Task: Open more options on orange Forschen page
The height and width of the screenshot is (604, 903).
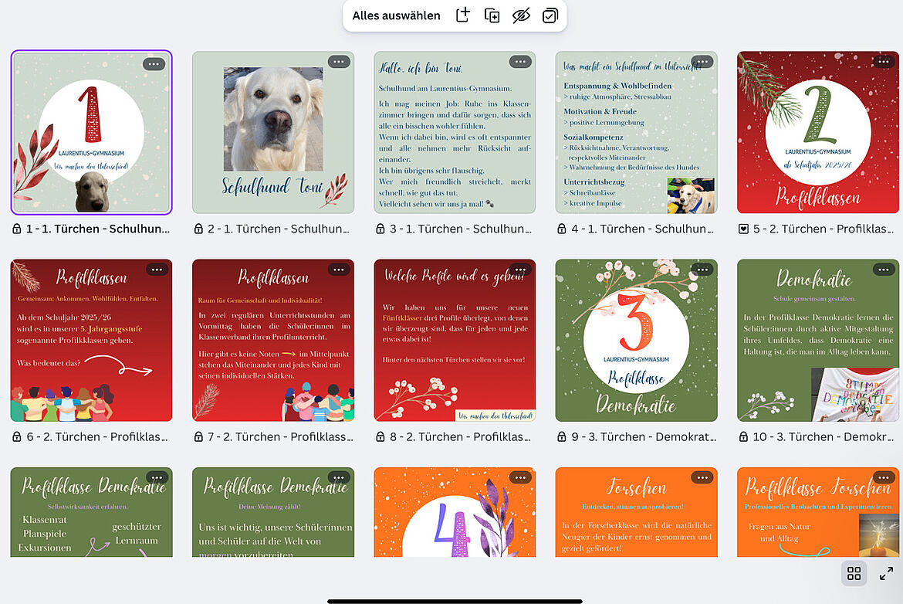Action: [x=702, y=477]
